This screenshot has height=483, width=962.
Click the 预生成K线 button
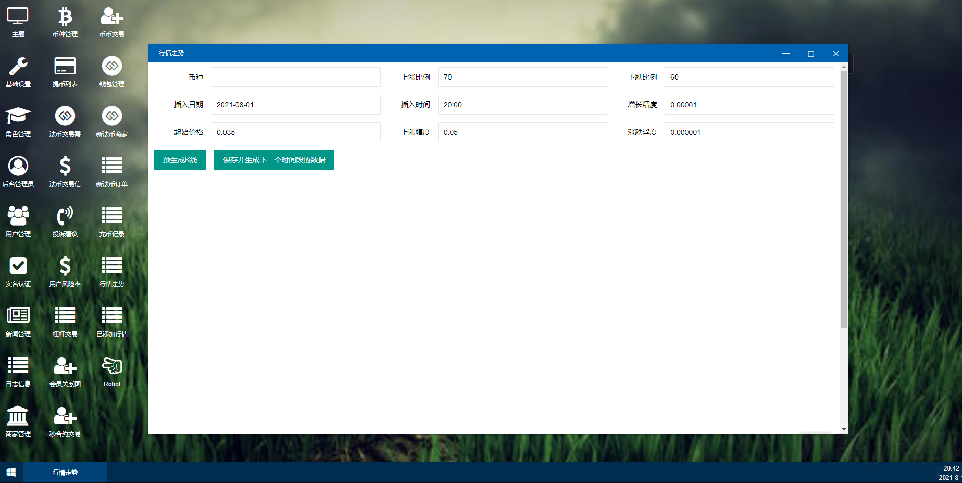tap(180, 160)
